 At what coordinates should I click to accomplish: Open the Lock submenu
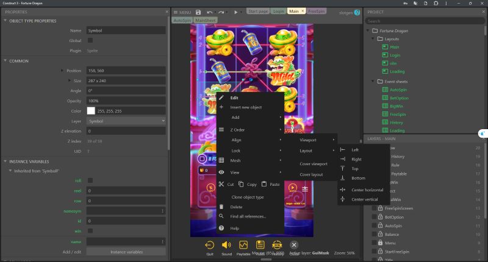[x=250, y=150]
